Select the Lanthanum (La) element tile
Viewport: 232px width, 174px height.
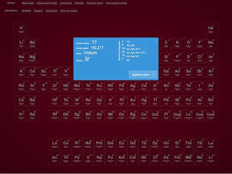point(55,144)
